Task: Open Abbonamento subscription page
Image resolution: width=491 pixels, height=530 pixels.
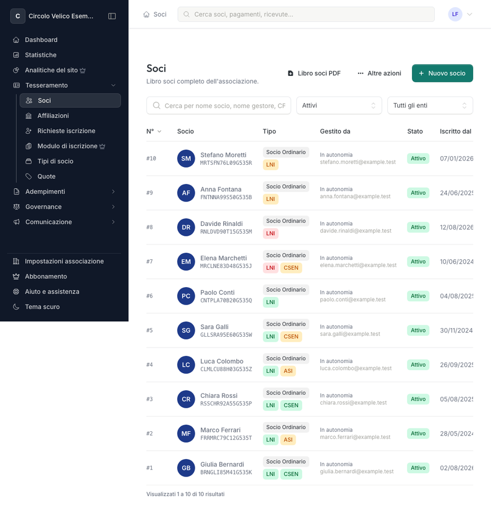Action: [64, 277]
